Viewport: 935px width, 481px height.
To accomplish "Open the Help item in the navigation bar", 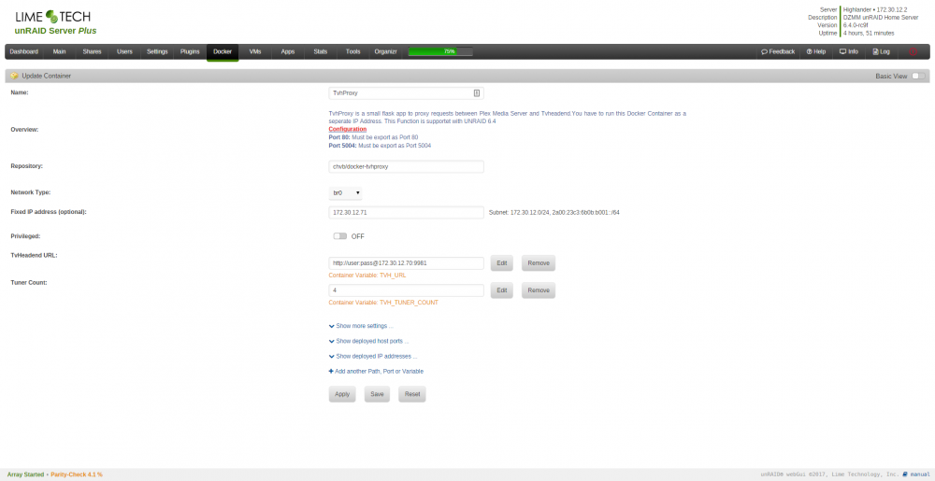I will coord(815,51).
